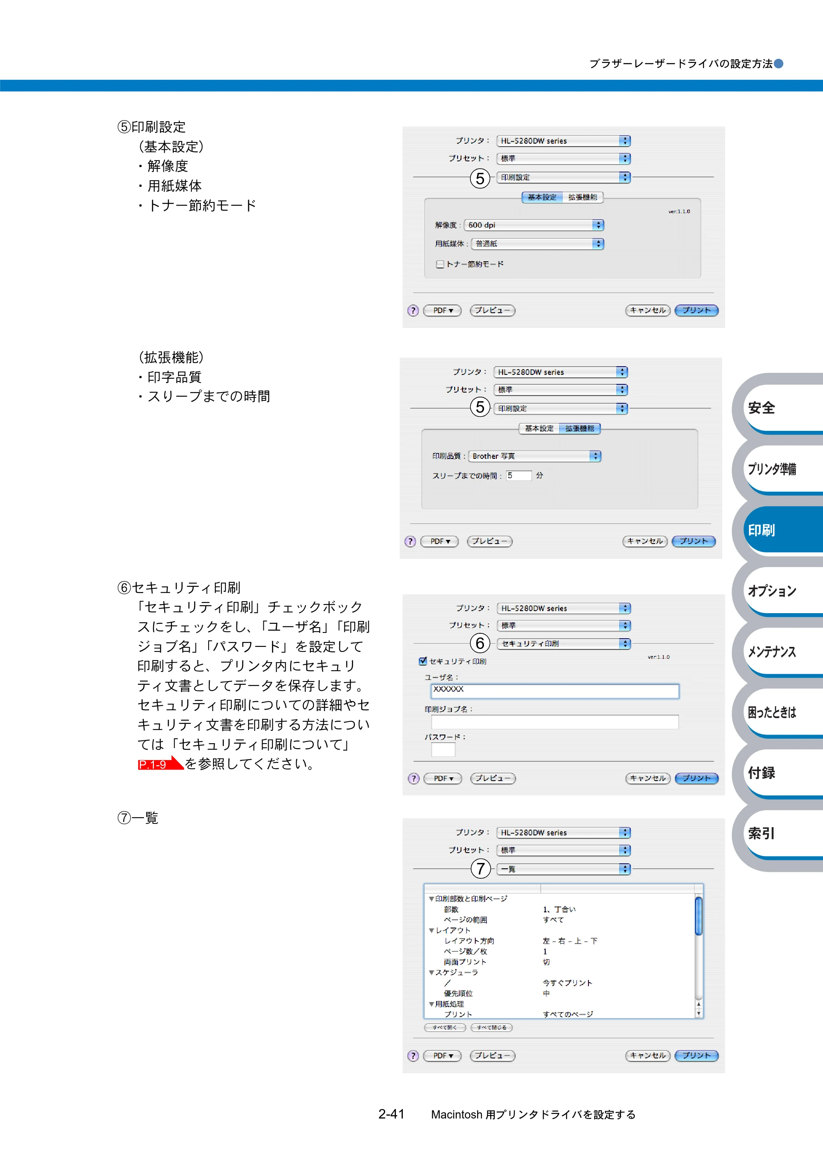Click the 印刷ジョブ名 input field
The height and width of the screenshot is (1165, 823).
pyautogui.click(x=555, y=722)
